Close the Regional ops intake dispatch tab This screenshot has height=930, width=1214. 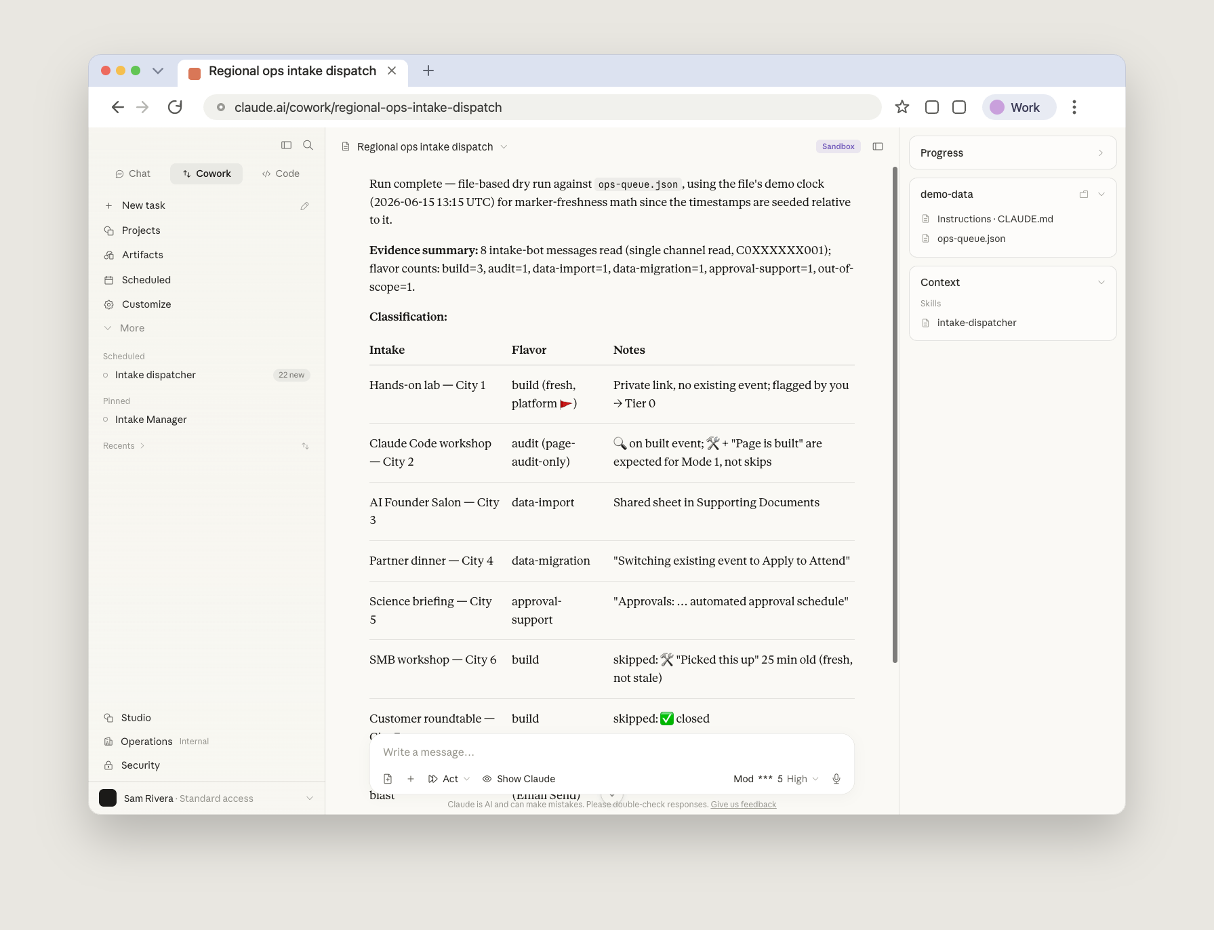coord(392,70)
